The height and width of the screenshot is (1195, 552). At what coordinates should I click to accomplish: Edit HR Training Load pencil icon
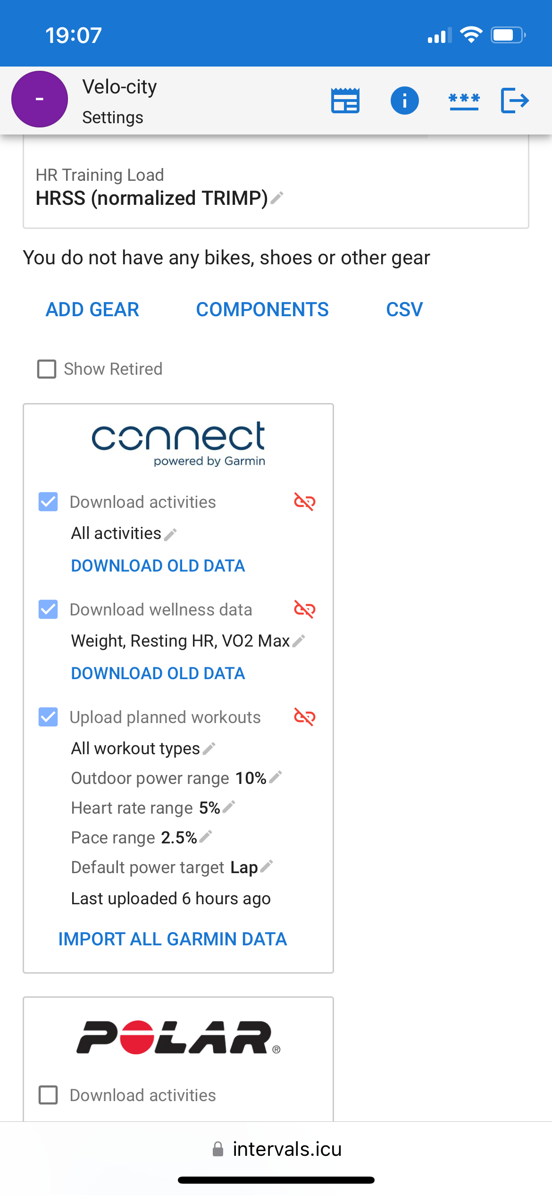(x=277, y=198)
